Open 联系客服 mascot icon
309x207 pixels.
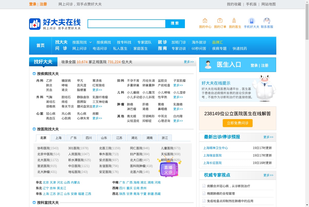click(x=267, y=21)
